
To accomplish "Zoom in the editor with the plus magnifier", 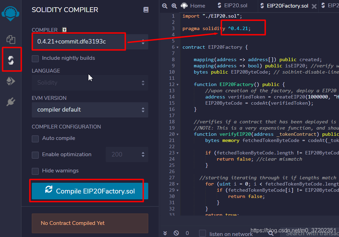I will coord(174,6).
